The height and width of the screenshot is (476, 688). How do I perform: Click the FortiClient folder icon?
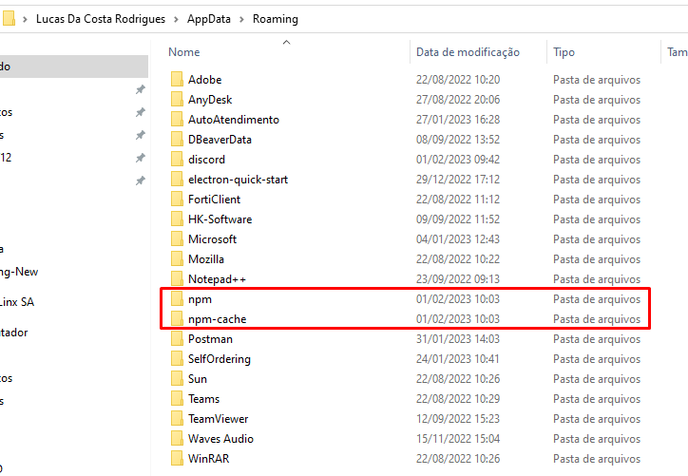(x=177, y=200)
